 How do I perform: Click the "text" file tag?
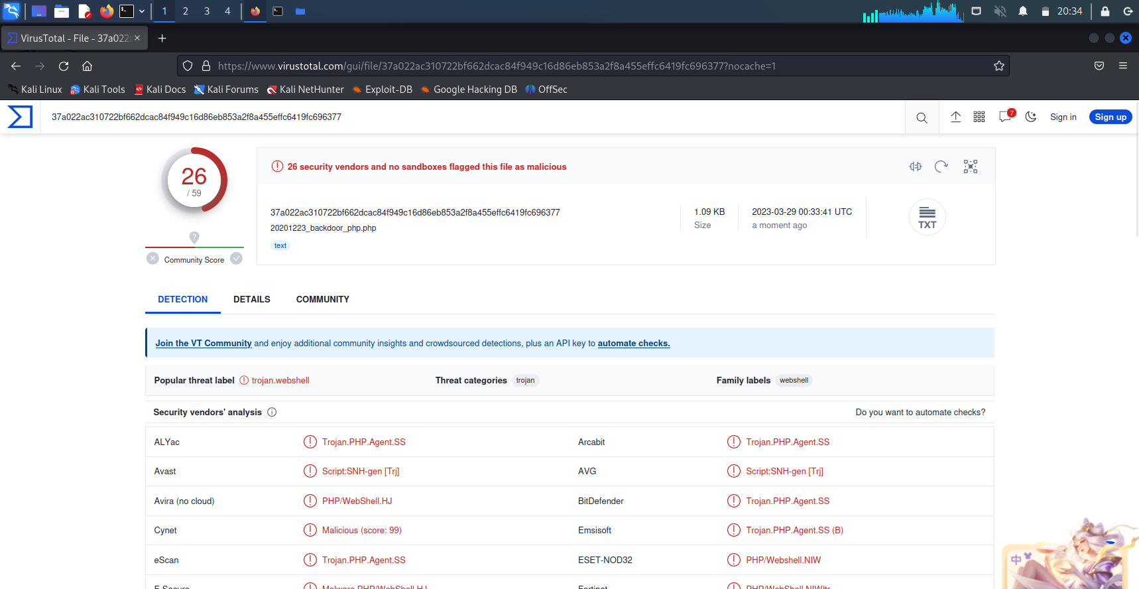[280, 245]
